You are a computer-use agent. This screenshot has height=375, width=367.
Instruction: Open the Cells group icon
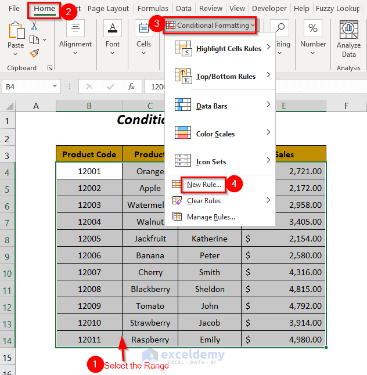144,28
